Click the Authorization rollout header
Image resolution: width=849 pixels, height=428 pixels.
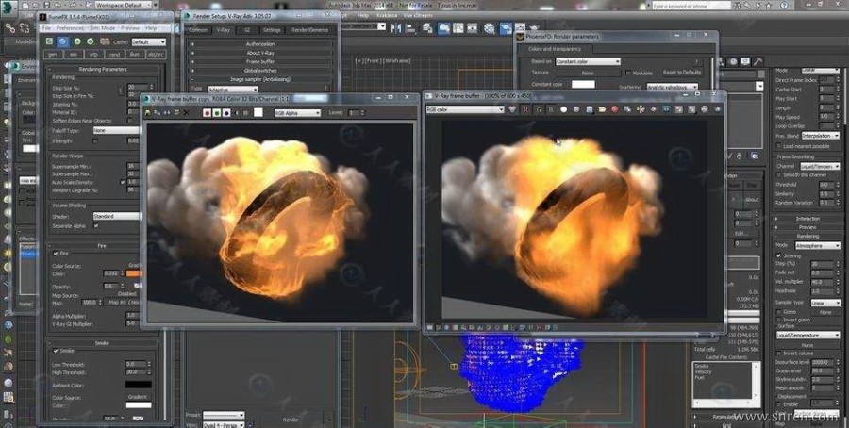[260, 44]
